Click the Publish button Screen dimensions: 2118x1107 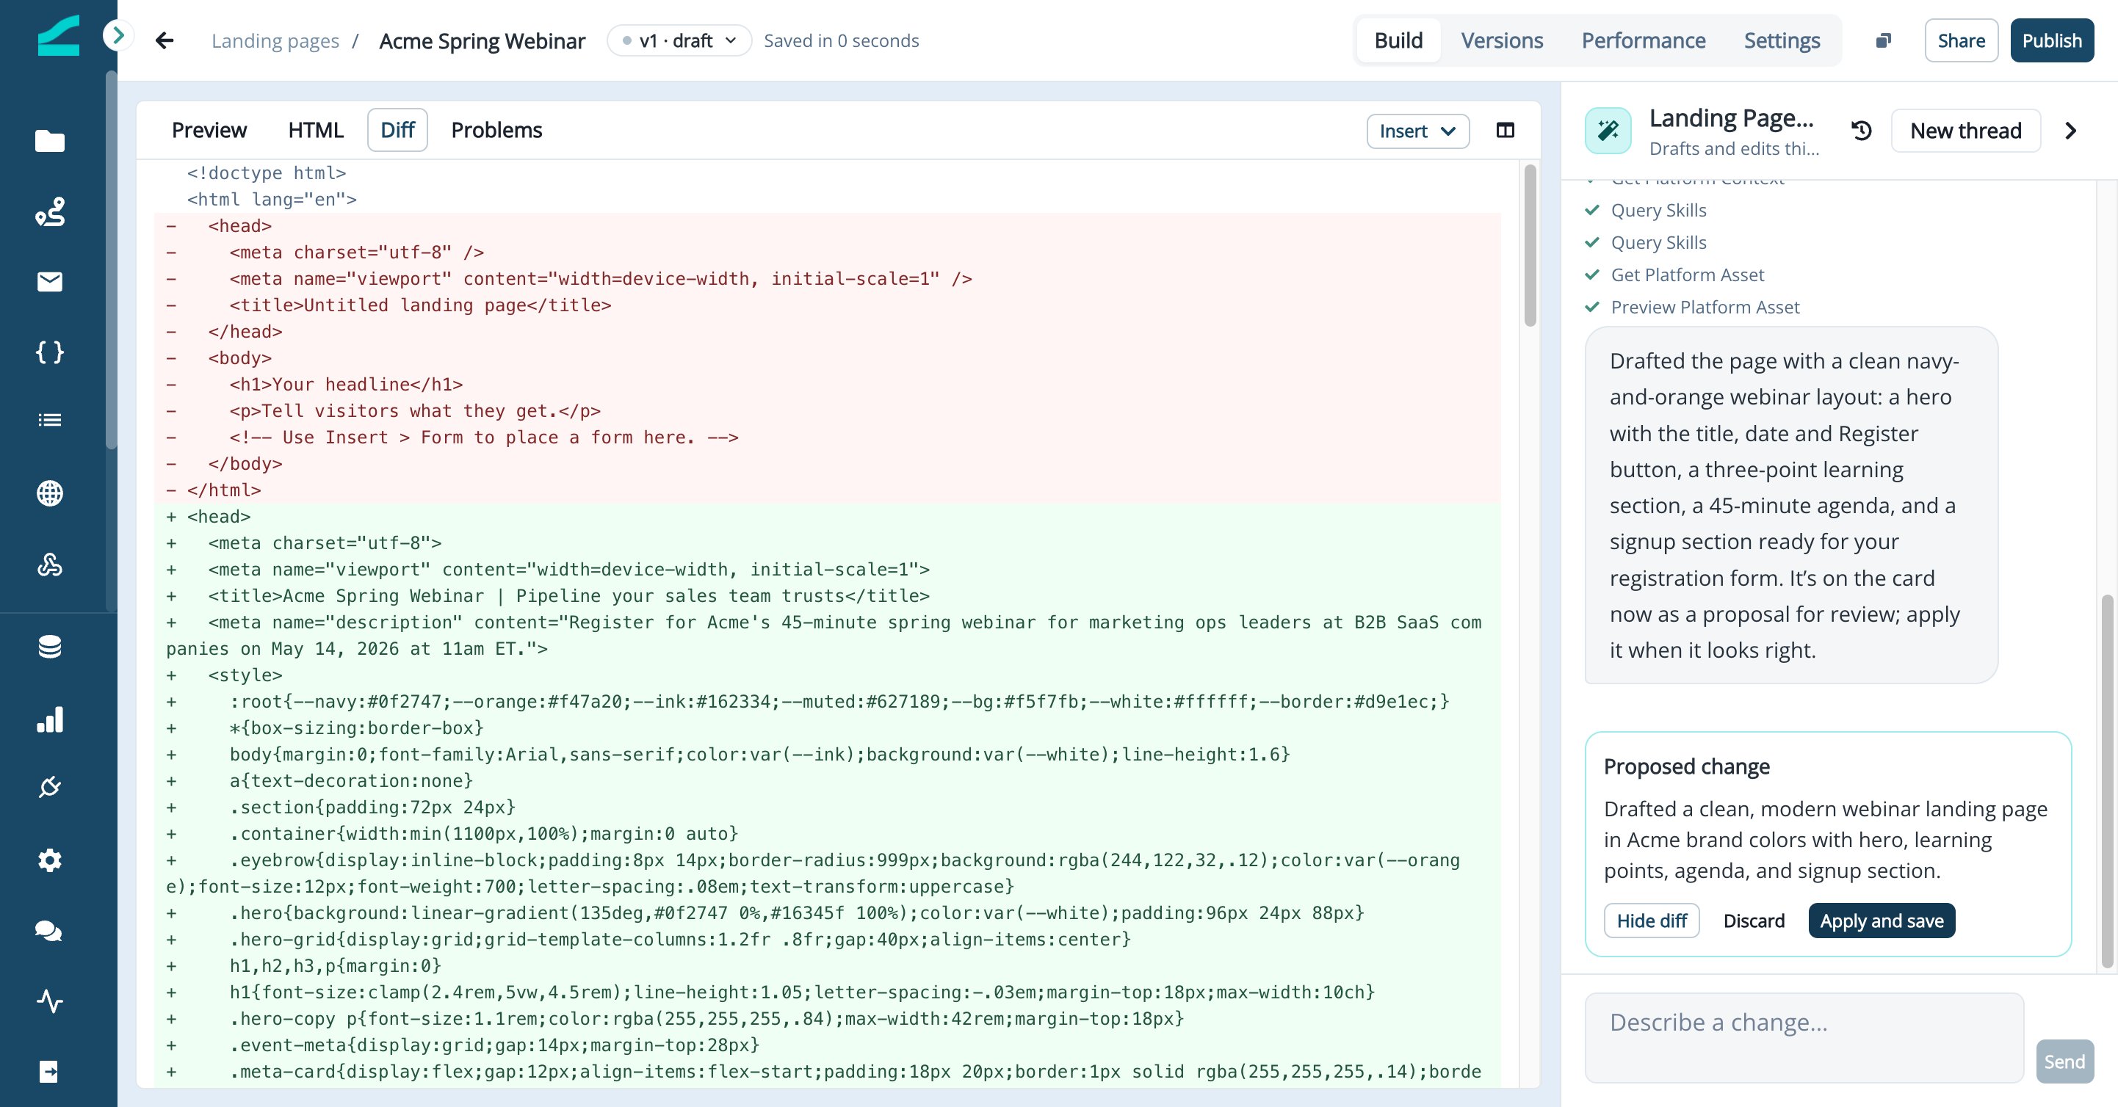coord(2051,40)
